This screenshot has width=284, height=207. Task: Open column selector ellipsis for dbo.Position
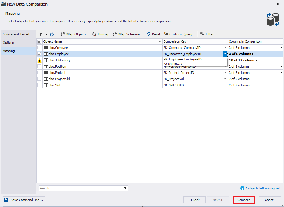tap(280, 66)
